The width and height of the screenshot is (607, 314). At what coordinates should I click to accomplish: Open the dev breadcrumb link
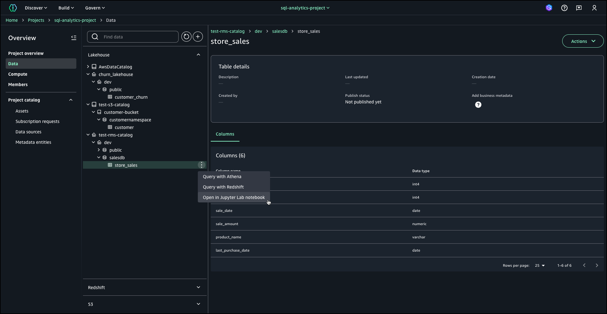258,31
